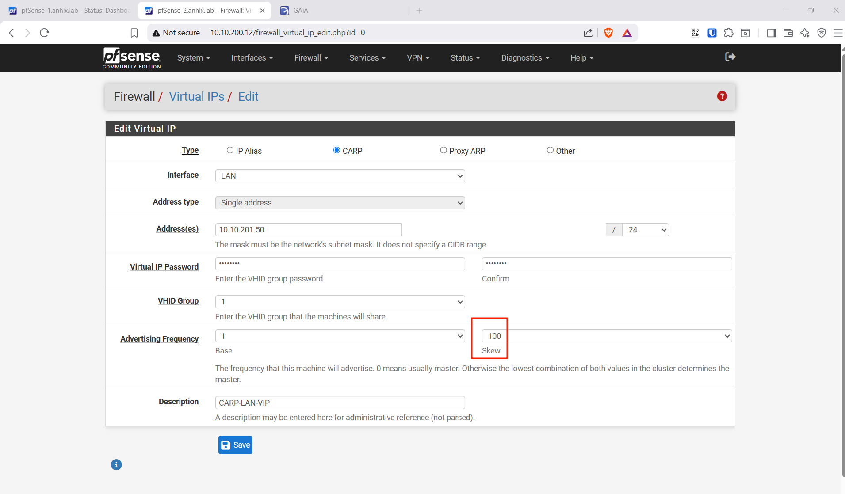This screenshot has width=845, height=494.
Task: Click the browser back arrow
Action: point(12,33)
